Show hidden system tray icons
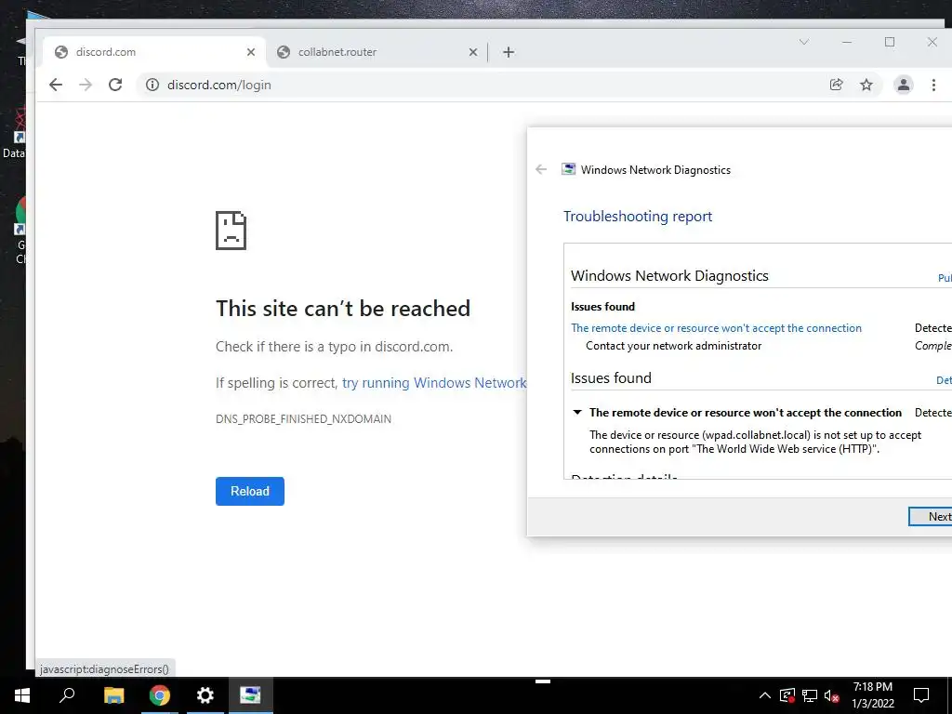The image size is (952, 714). tap(765, 695)
